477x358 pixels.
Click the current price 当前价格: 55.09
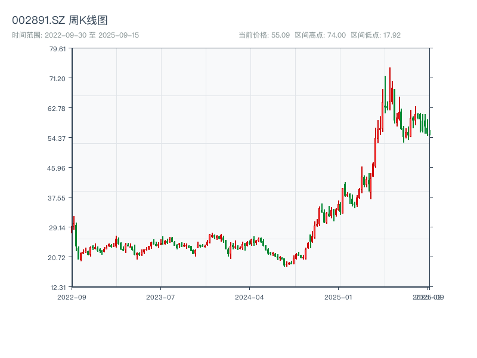coord(264,35)
